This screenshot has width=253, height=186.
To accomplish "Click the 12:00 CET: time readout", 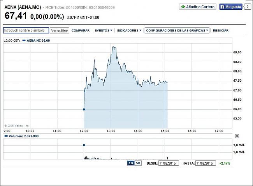I will tap(12, 40).
